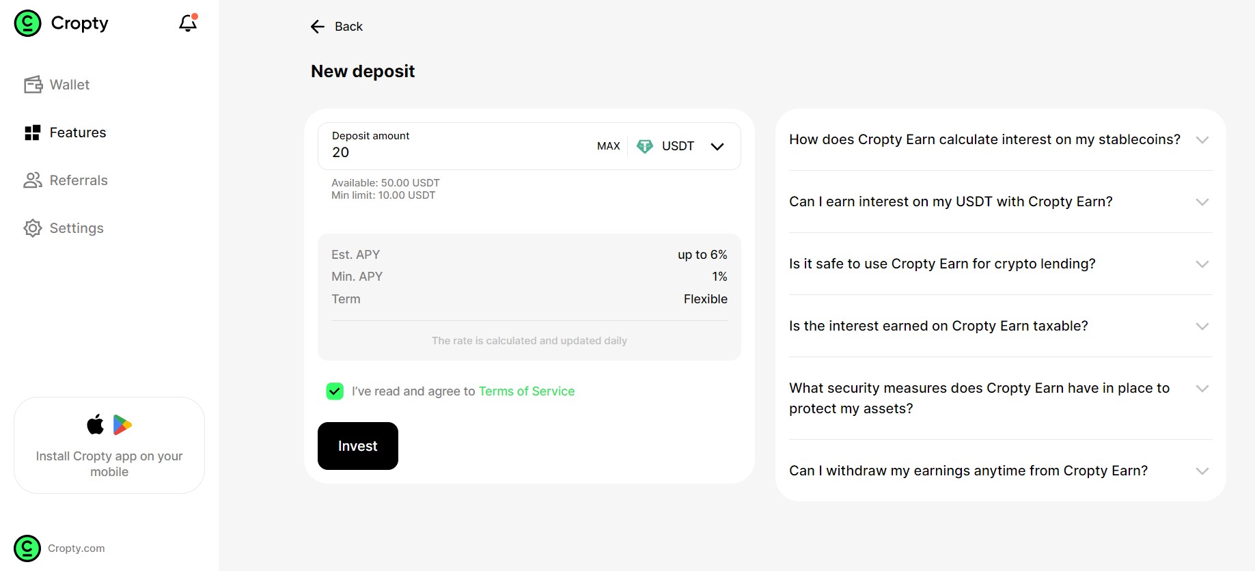Visit Cropty.com link in footer

coord(77,548)
